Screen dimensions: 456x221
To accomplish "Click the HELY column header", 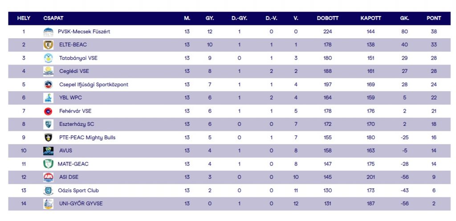I will tap(24, 18).
